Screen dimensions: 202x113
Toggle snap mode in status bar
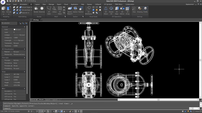click(29, 111)
